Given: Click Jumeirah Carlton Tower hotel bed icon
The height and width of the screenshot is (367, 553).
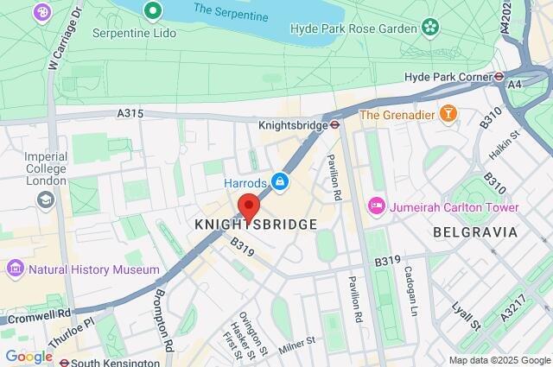Looking at the screenshot, I should pyautogui.click(x=377, y=206).
